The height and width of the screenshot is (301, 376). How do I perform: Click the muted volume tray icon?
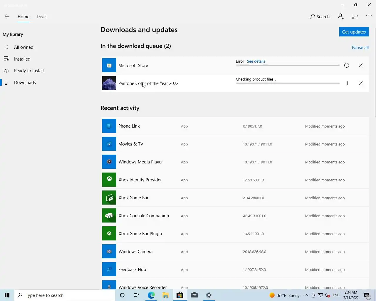328,295
